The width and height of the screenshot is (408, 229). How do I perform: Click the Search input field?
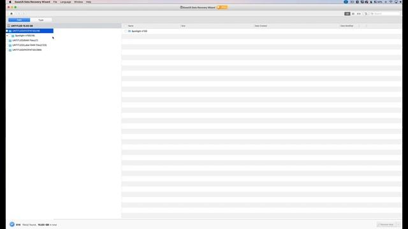coord(385,13)
